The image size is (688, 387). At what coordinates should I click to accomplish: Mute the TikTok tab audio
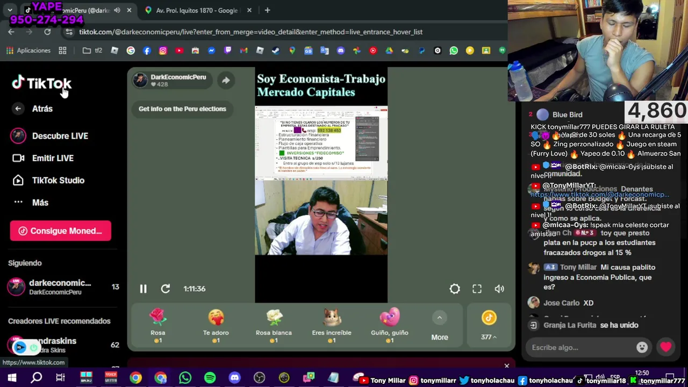point(117,10)
